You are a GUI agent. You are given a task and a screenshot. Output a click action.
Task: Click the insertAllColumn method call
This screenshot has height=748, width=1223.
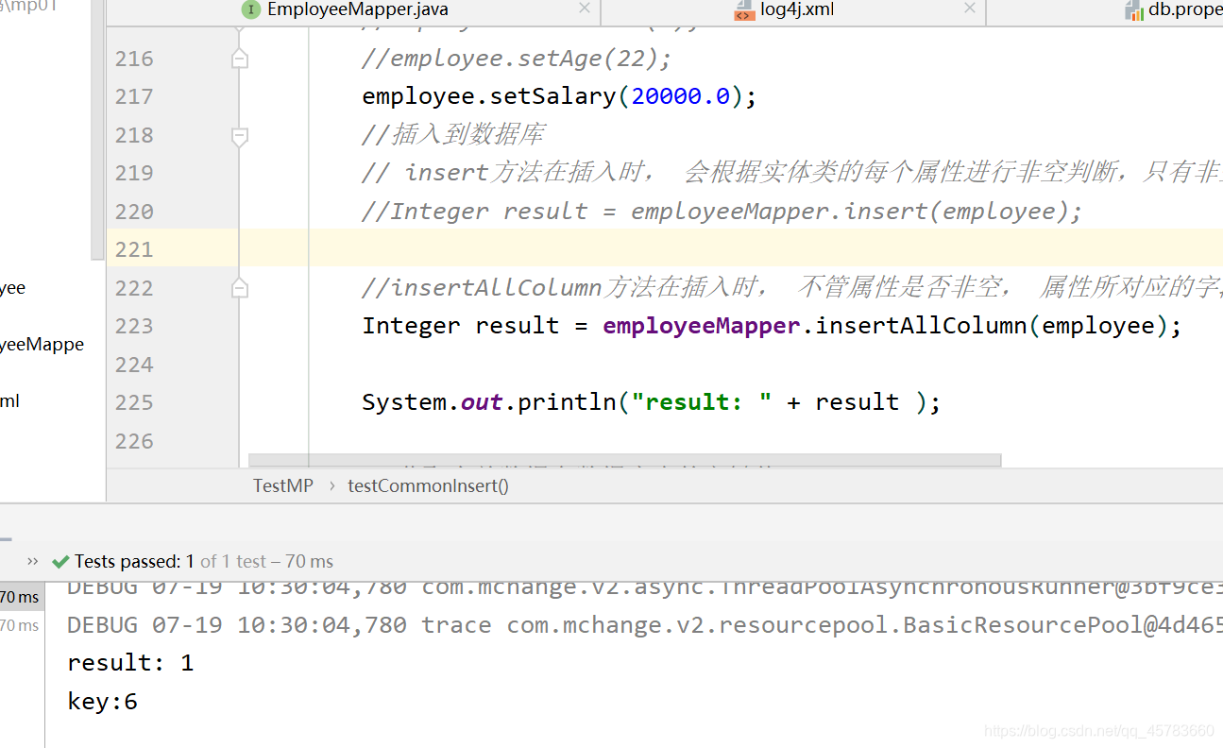click(x=921, y=326)
